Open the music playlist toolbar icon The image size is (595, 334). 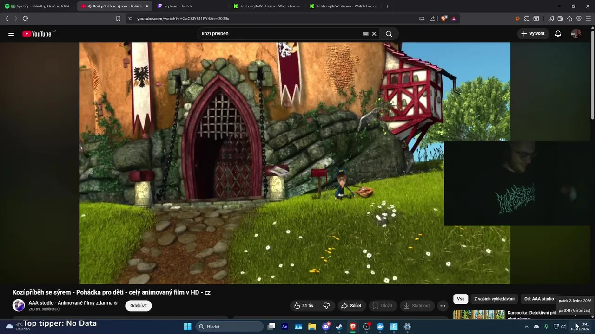coord(551,19)
